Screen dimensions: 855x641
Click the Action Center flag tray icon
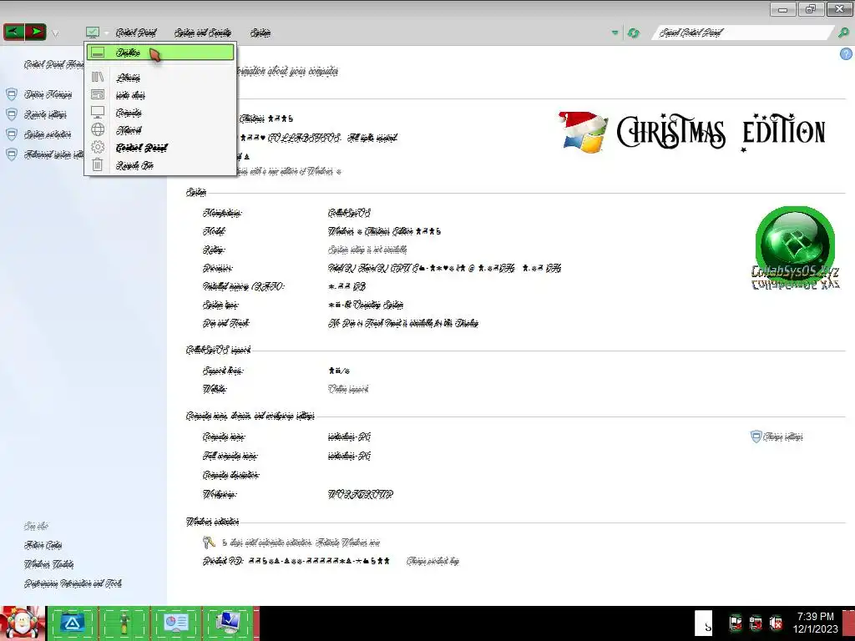tap(736, 623)
